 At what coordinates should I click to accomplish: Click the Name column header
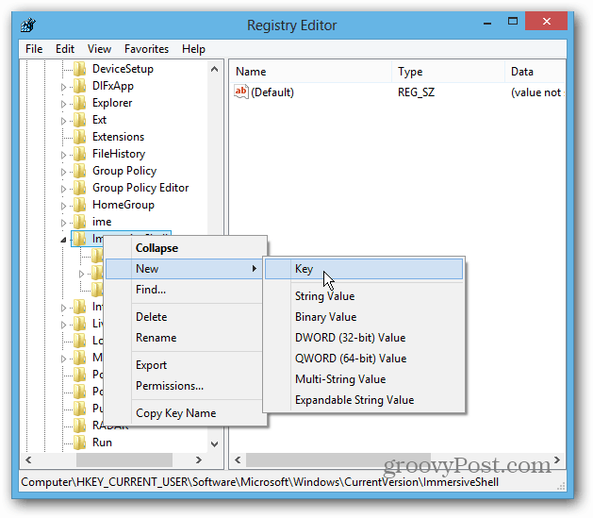[310, 72]
